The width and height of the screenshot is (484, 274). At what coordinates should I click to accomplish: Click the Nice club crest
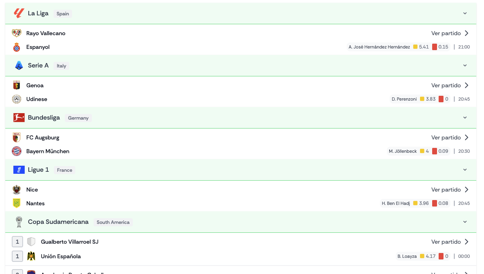coord(16,190)
